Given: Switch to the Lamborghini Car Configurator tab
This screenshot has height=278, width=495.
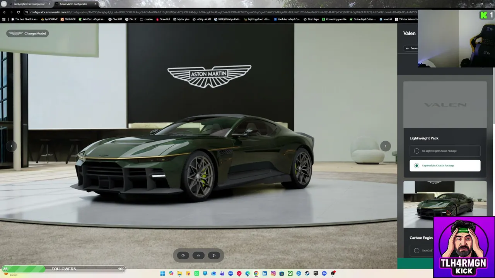Looking at the screenshot, I should pyautogui.click(x=29, y=4).
